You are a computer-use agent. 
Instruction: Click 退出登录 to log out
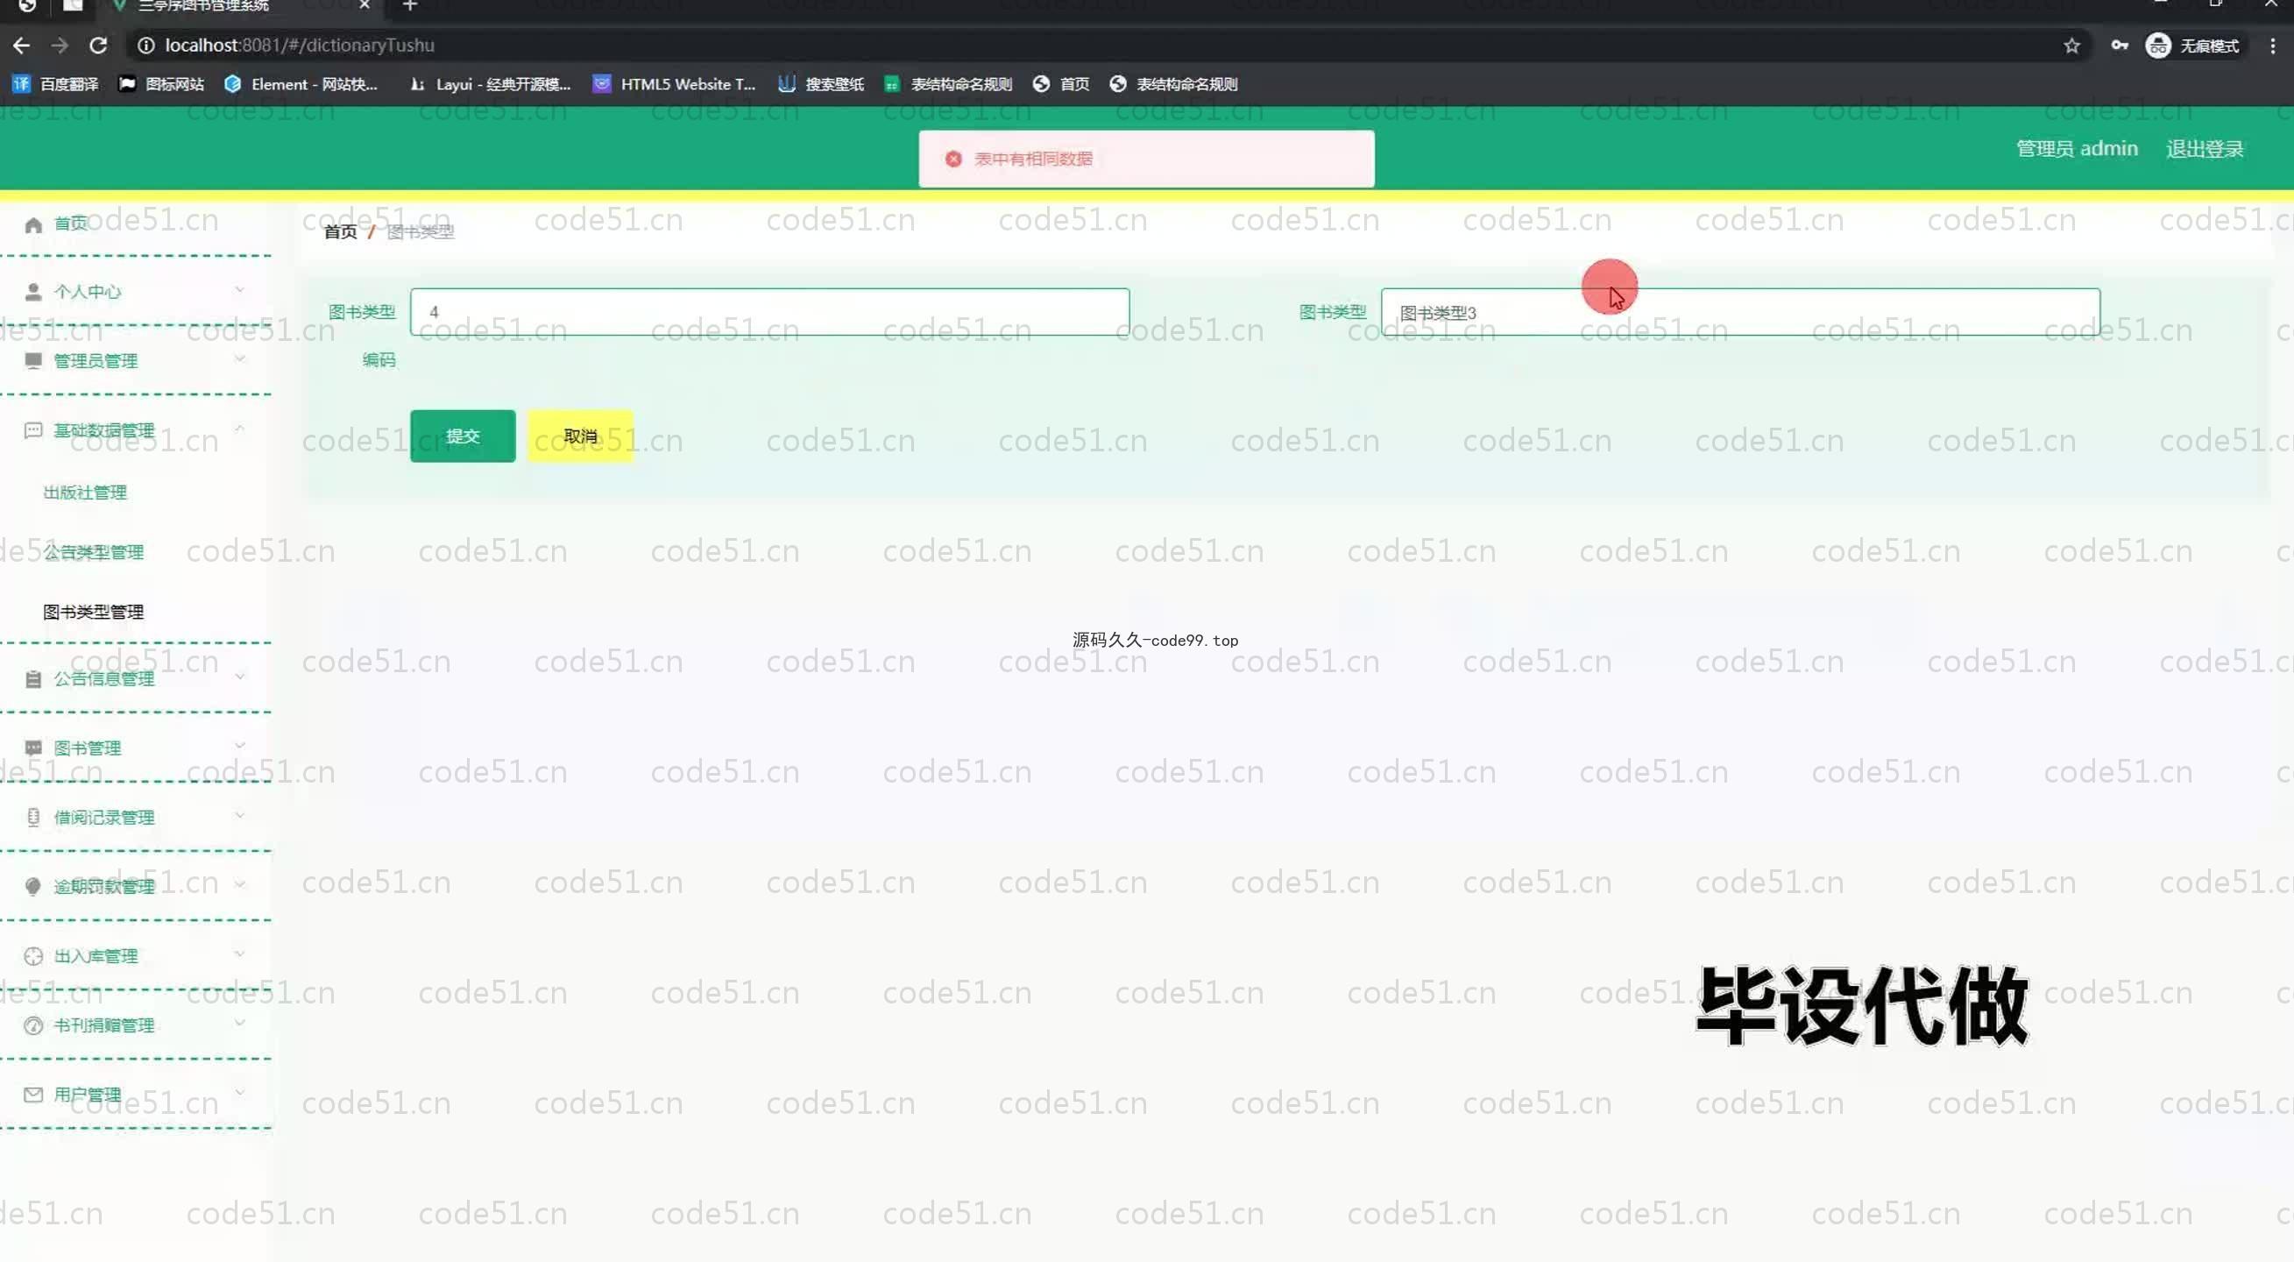[x=2204, y=149]
